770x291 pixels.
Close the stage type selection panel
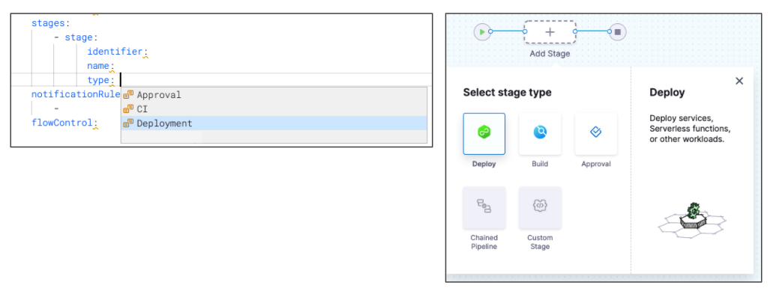click(x=739, y=81)
